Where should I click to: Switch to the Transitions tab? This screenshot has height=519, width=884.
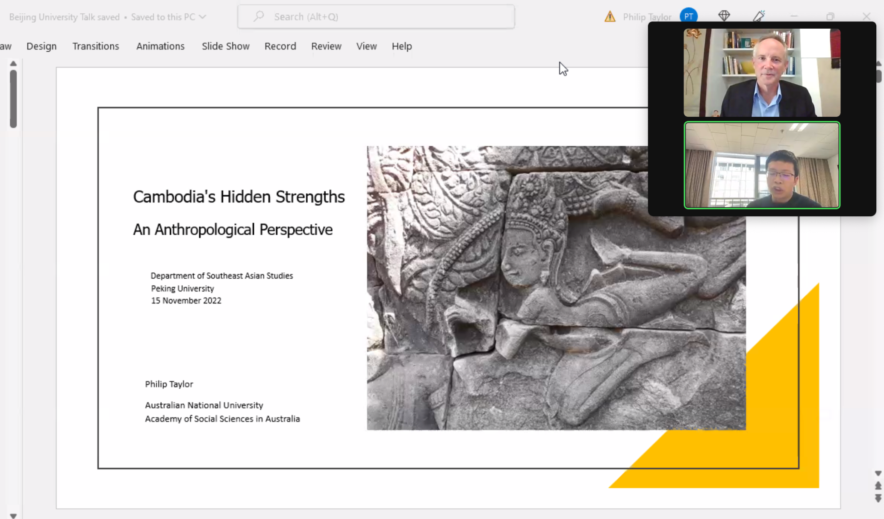(x=96, y=46)
